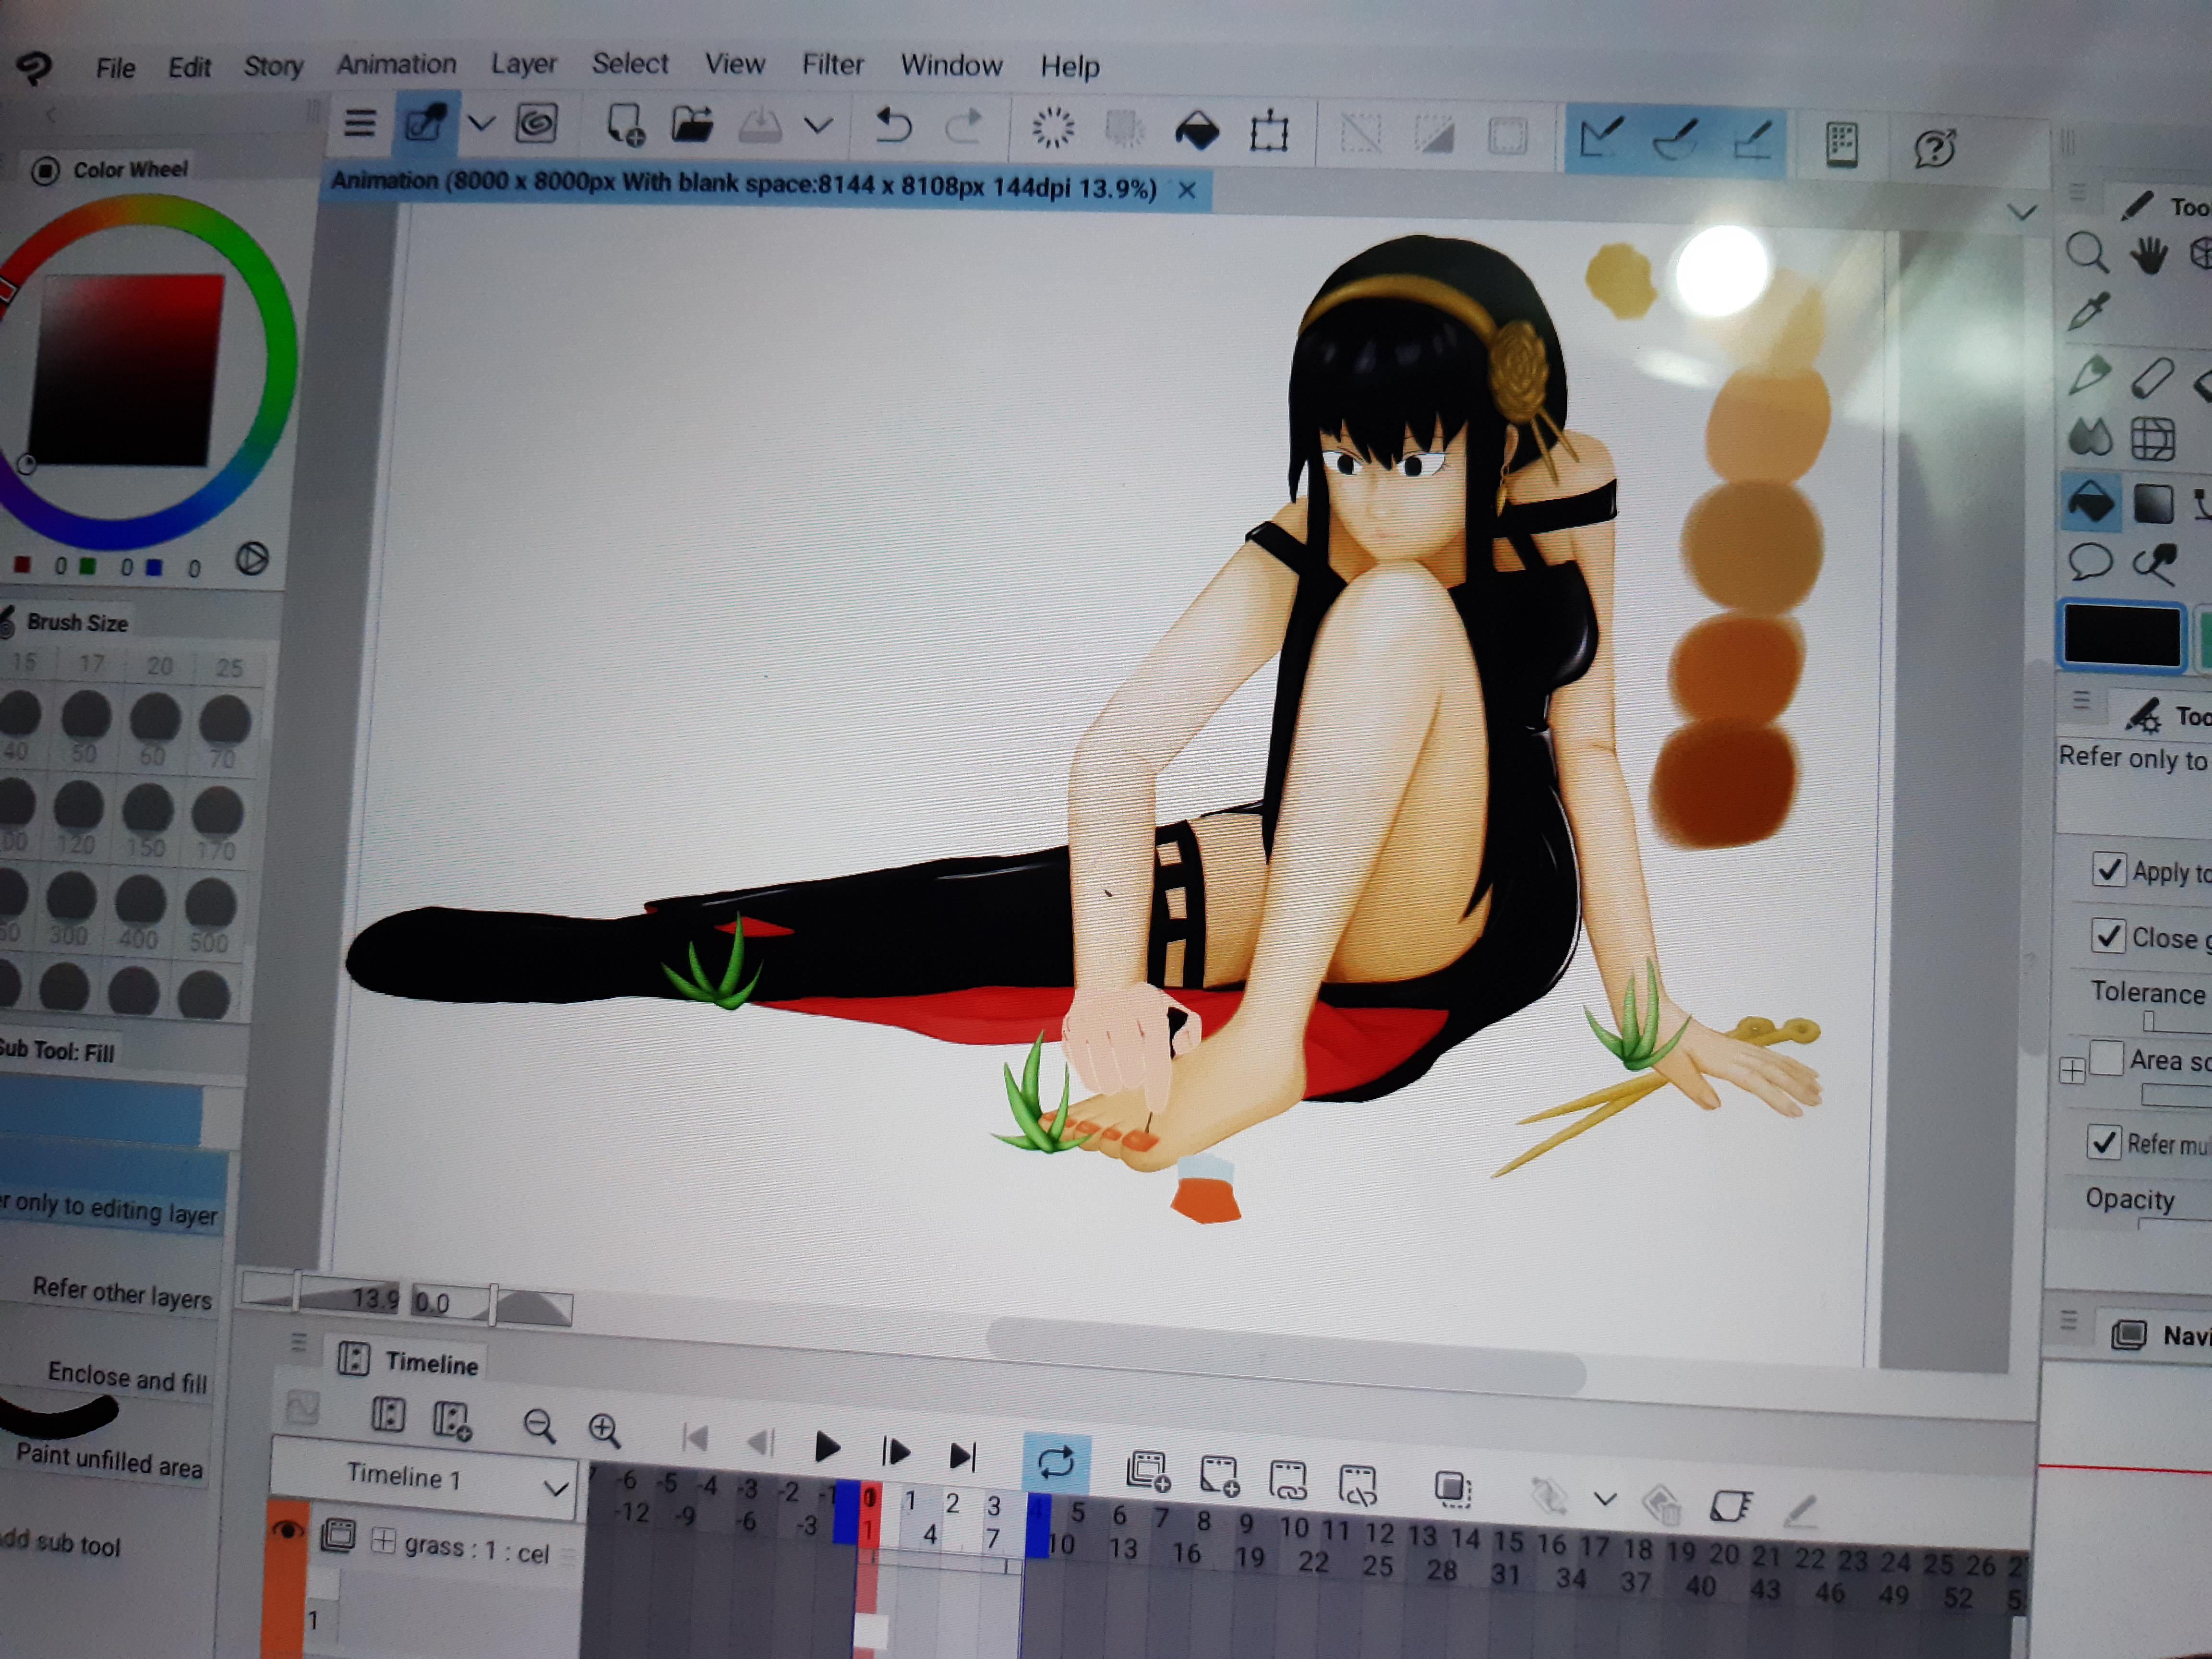The image size is (2212, 1659).
Task: Click the black main color swatch
Action: 2122,635
